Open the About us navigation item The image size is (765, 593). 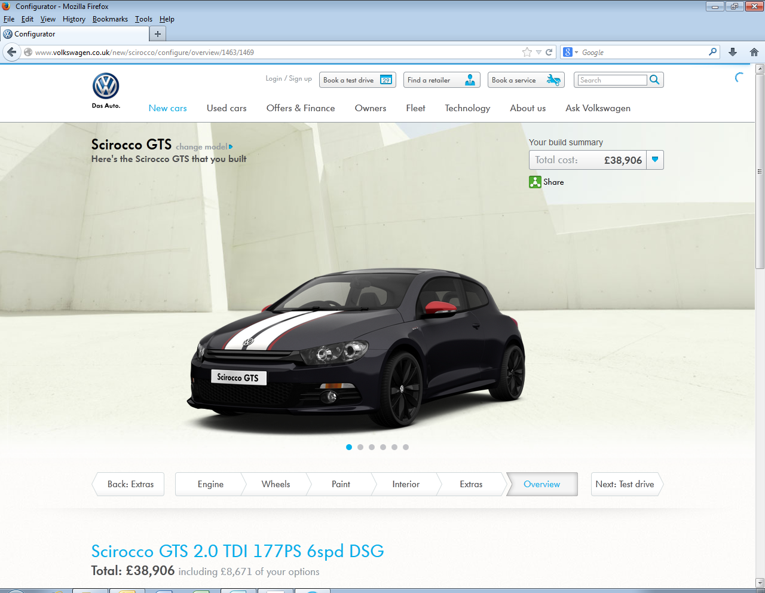[x=528, y=108]
